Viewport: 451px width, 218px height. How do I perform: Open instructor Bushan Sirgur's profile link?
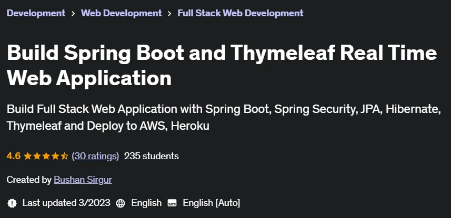pos(83,180)
